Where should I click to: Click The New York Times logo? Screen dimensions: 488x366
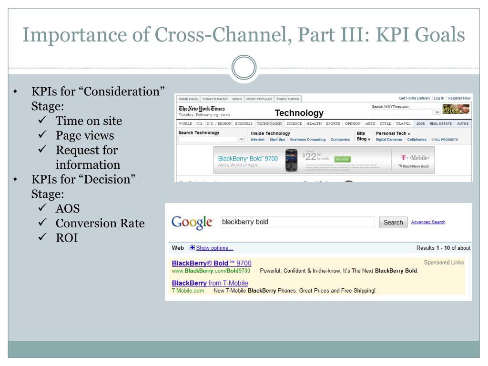pos(202,109)
